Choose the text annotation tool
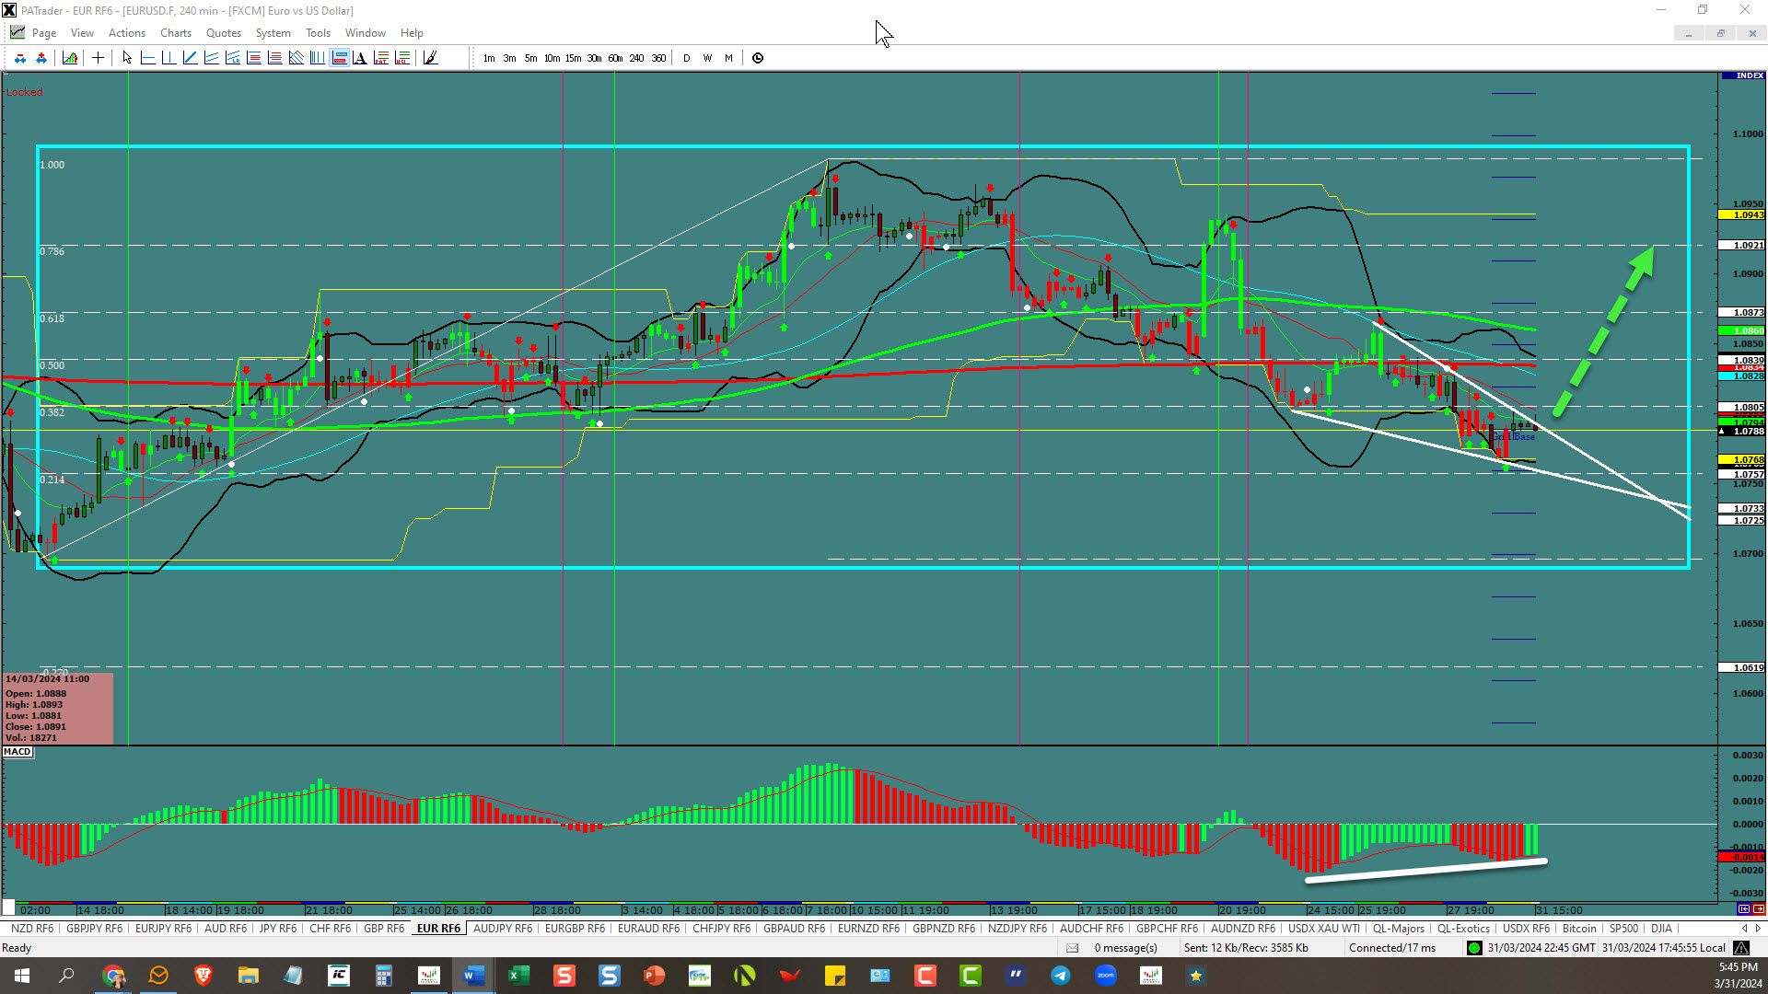The image size is (1768, 994). [360, 58]
